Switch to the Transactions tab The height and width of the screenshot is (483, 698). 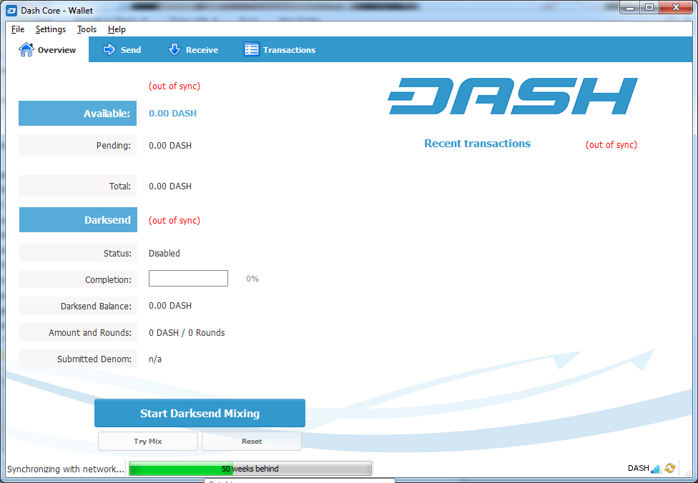[x=280, y=49]
